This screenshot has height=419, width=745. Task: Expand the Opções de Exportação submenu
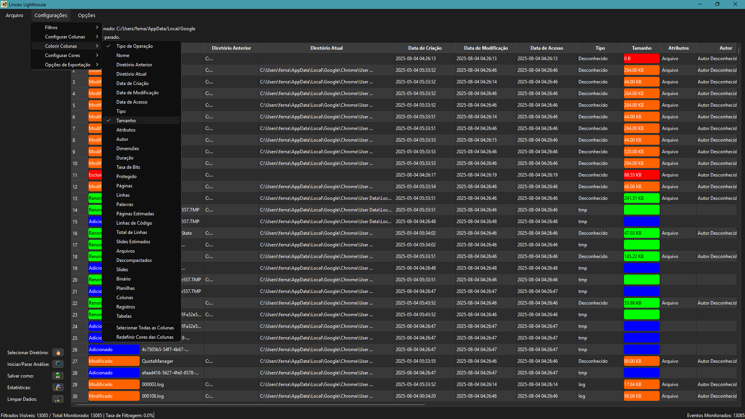68,65
